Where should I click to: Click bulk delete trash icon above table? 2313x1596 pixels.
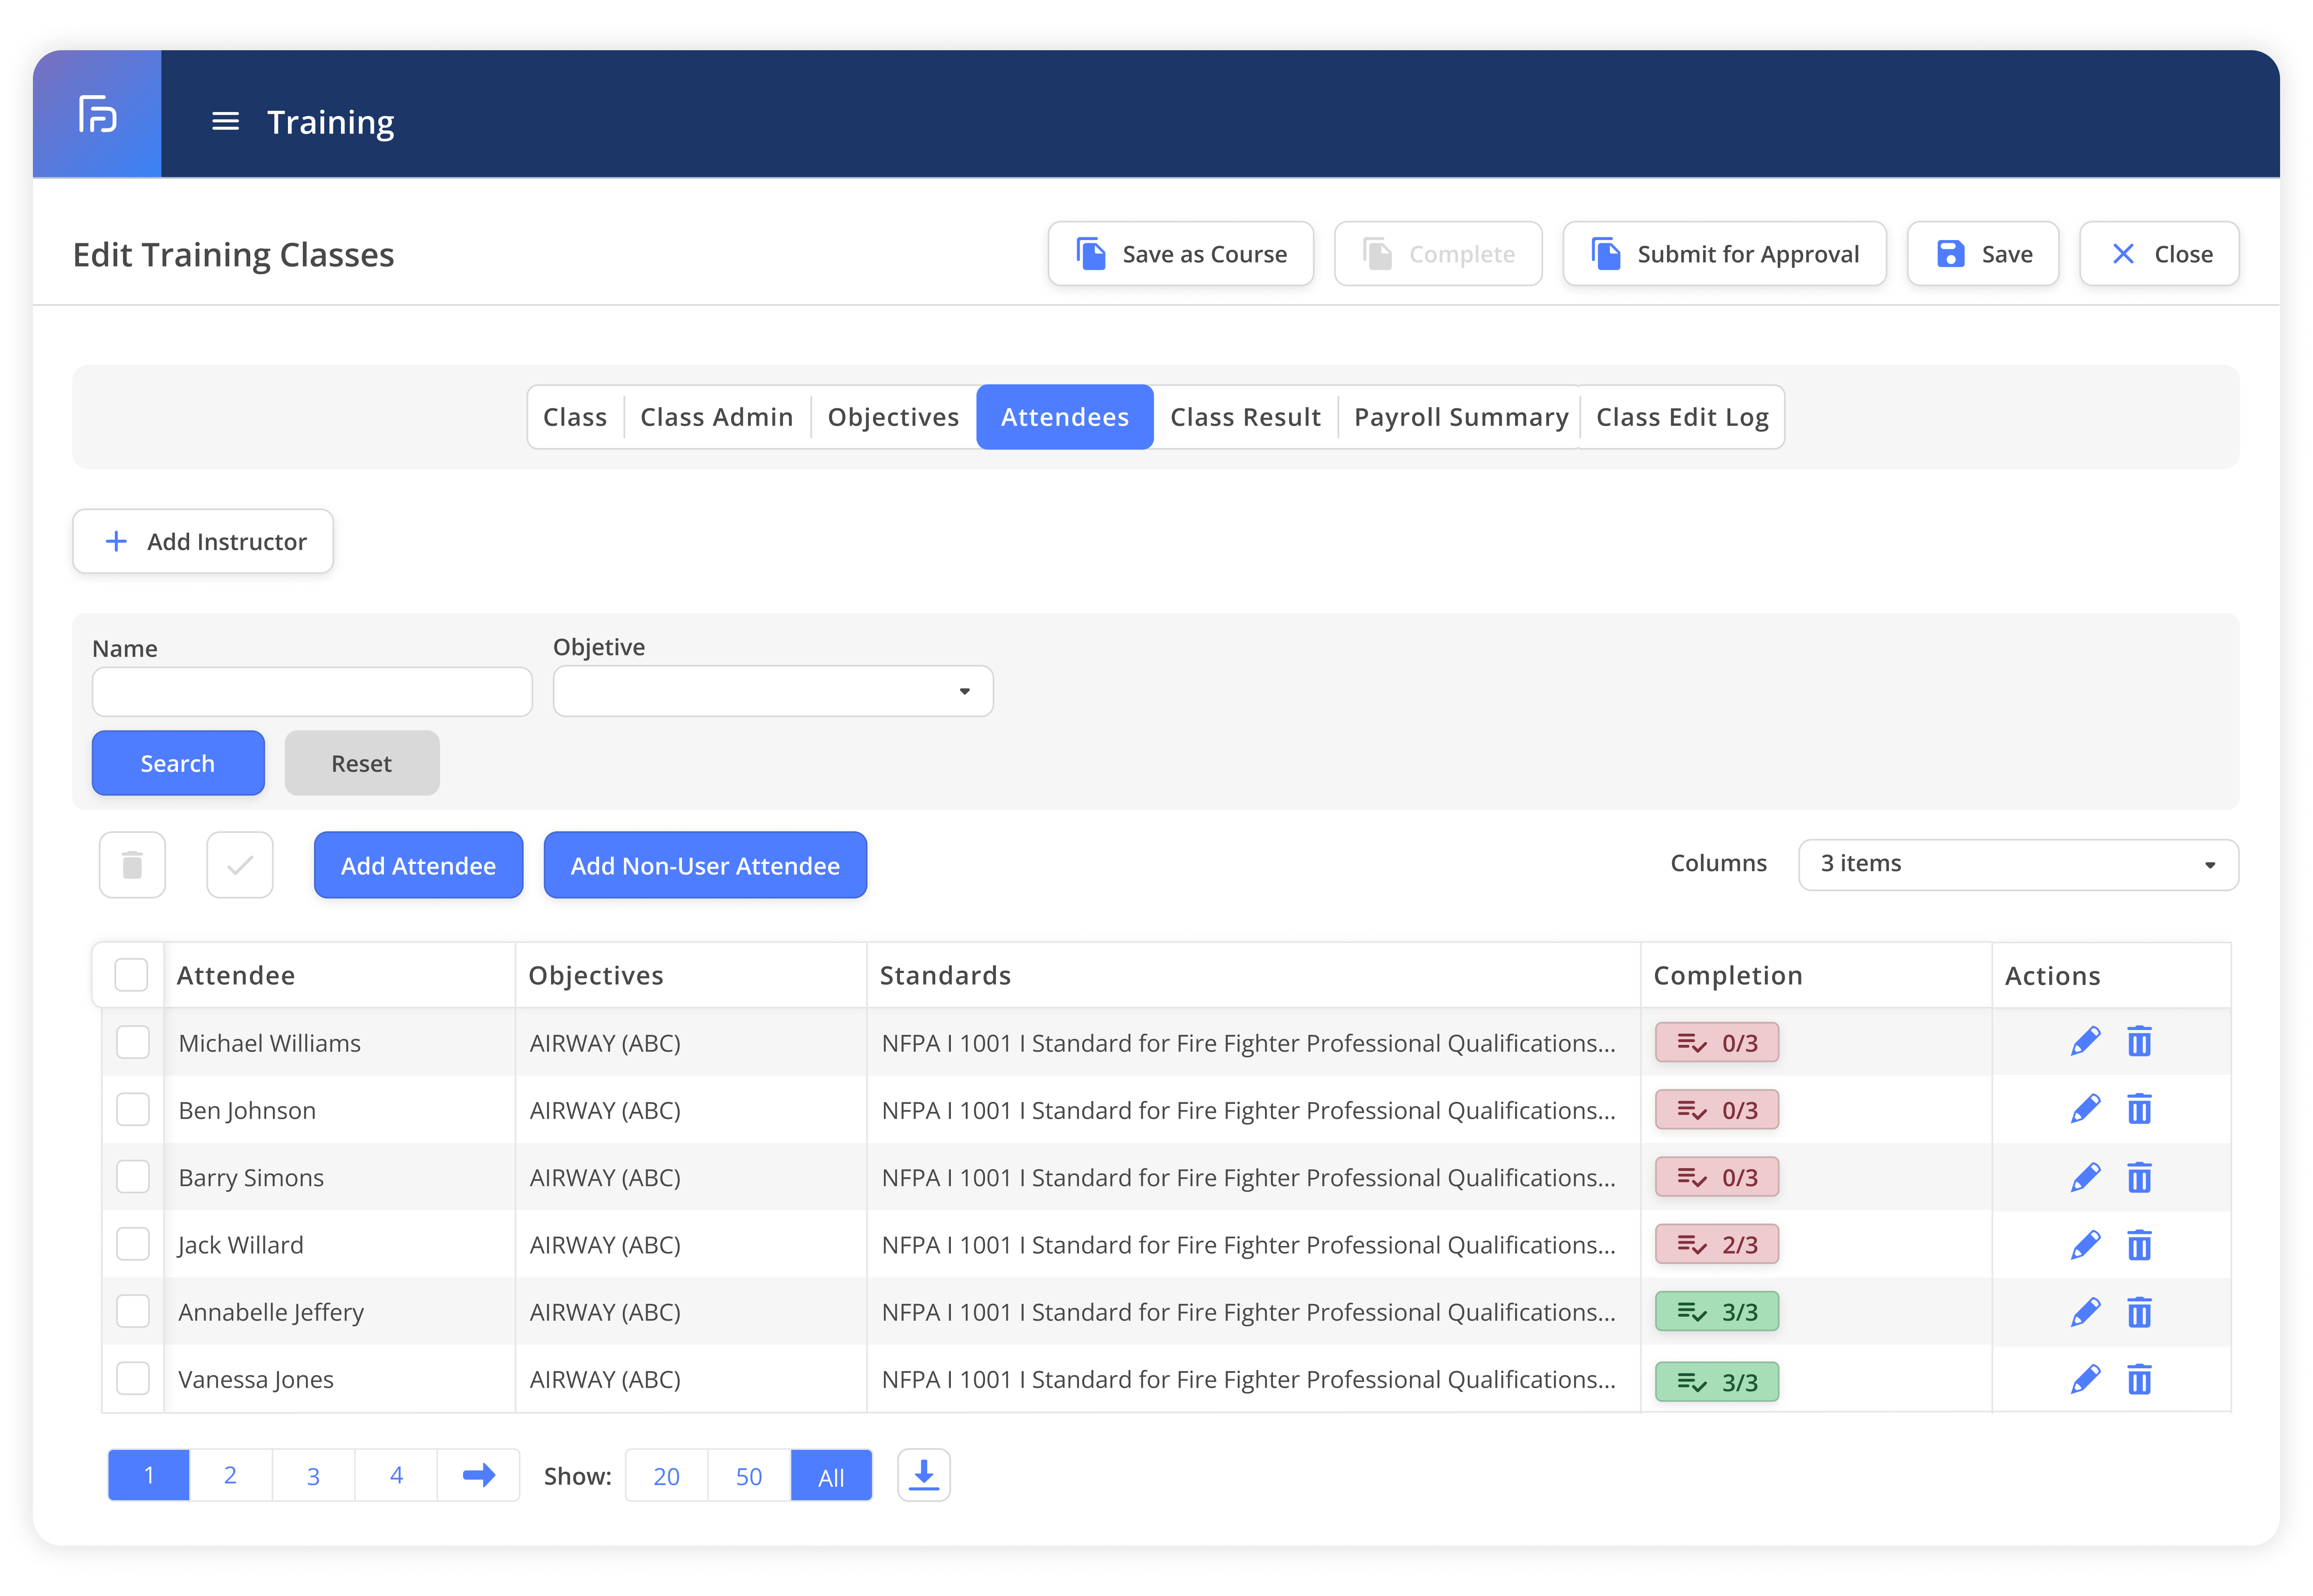(132, 865)
